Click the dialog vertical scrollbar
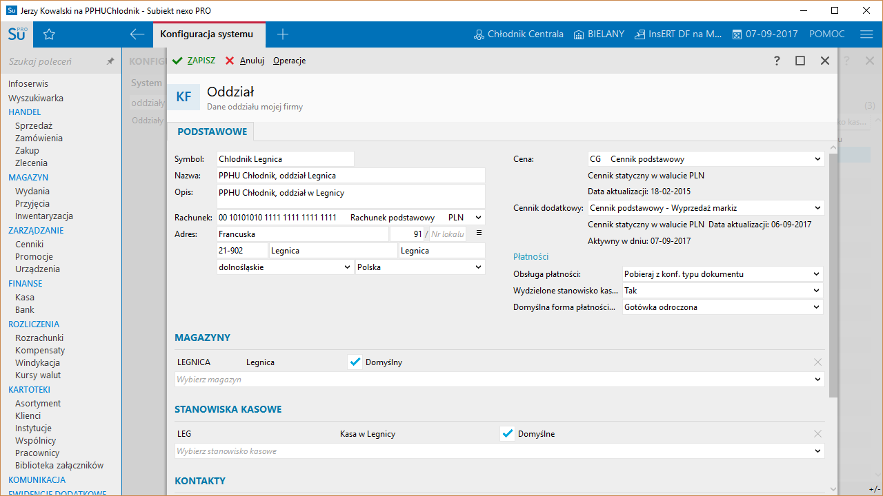883x496 pixels. pos(833,276)
